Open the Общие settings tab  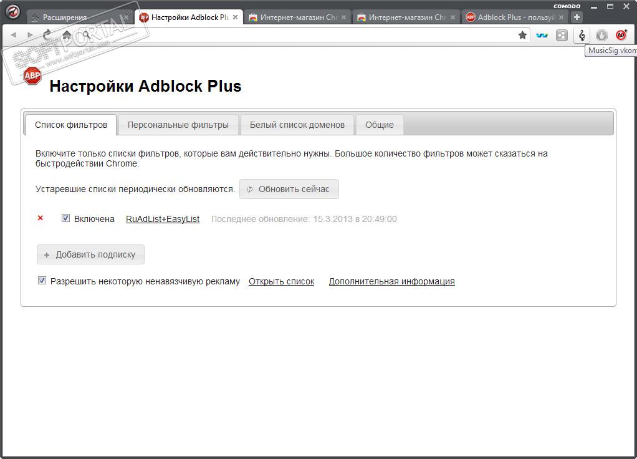click(x=380, y=125)
